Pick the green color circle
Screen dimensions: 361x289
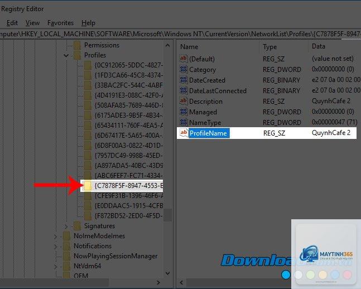tap(311, 274)
